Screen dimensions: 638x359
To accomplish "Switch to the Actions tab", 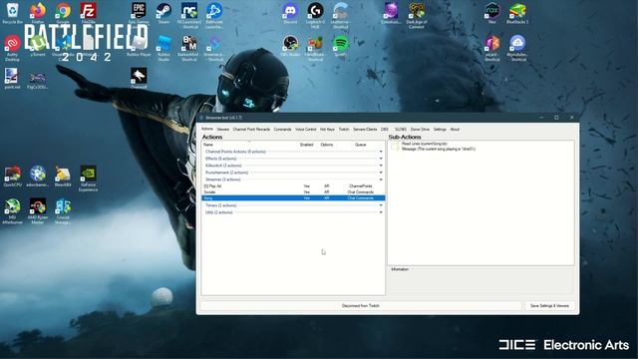I will (207, 129).
